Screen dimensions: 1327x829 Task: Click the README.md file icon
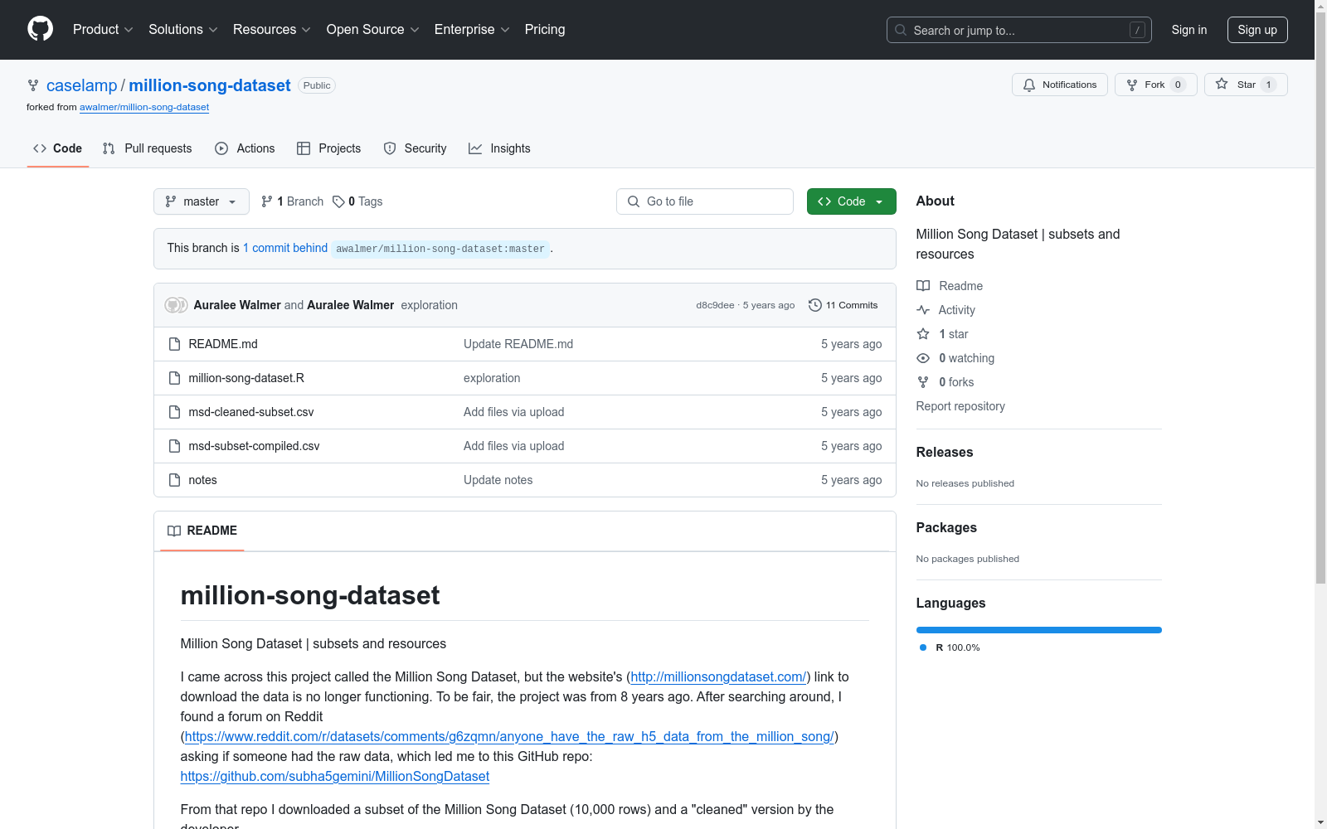[x=174, y=344]
